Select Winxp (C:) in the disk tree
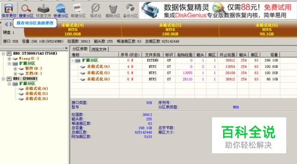 coord(29,59)
